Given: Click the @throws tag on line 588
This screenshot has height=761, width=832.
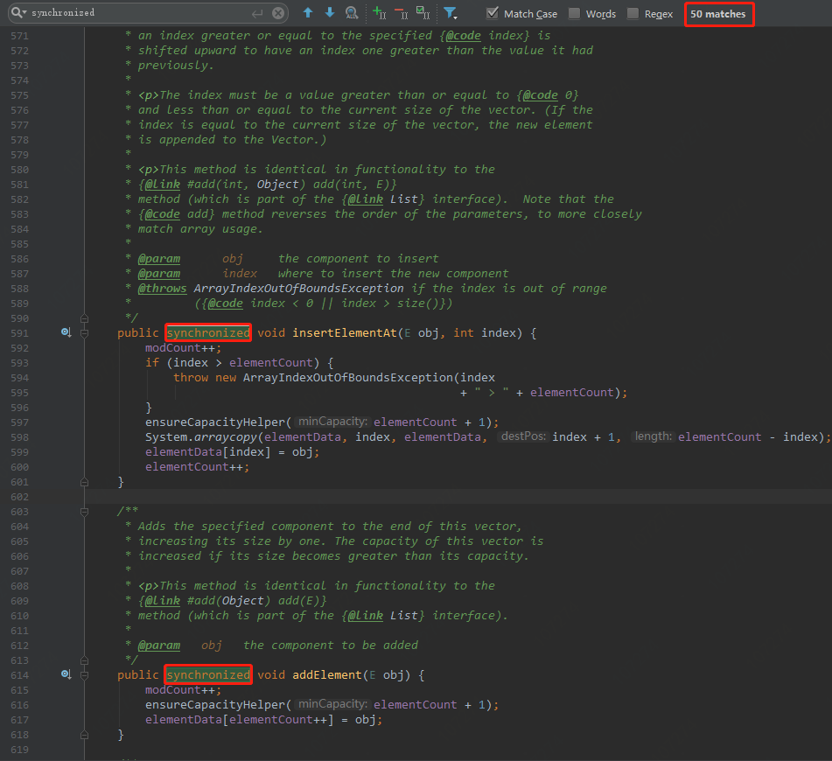Looking at the screenshot, I should click(163, 288).
